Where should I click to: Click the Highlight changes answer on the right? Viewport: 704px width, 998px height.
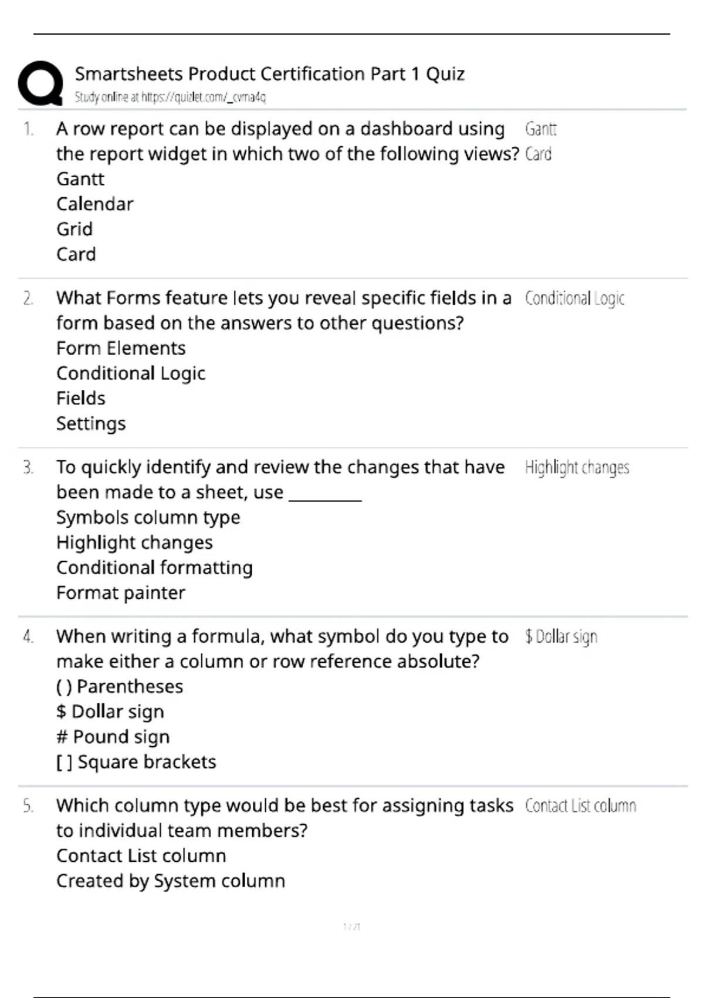coord(577,468)
